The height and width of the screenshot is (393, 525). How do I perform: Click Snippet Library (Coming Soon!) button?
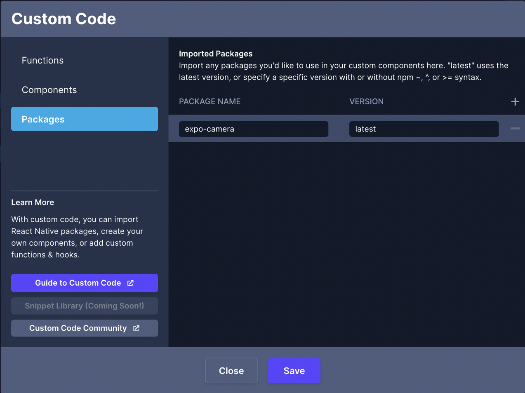[x=84, y=306]
